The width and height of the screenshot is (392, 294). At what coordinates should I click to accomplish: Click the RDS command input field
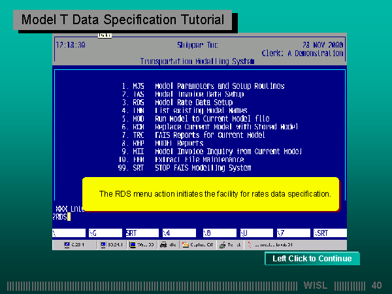point(62,216)
